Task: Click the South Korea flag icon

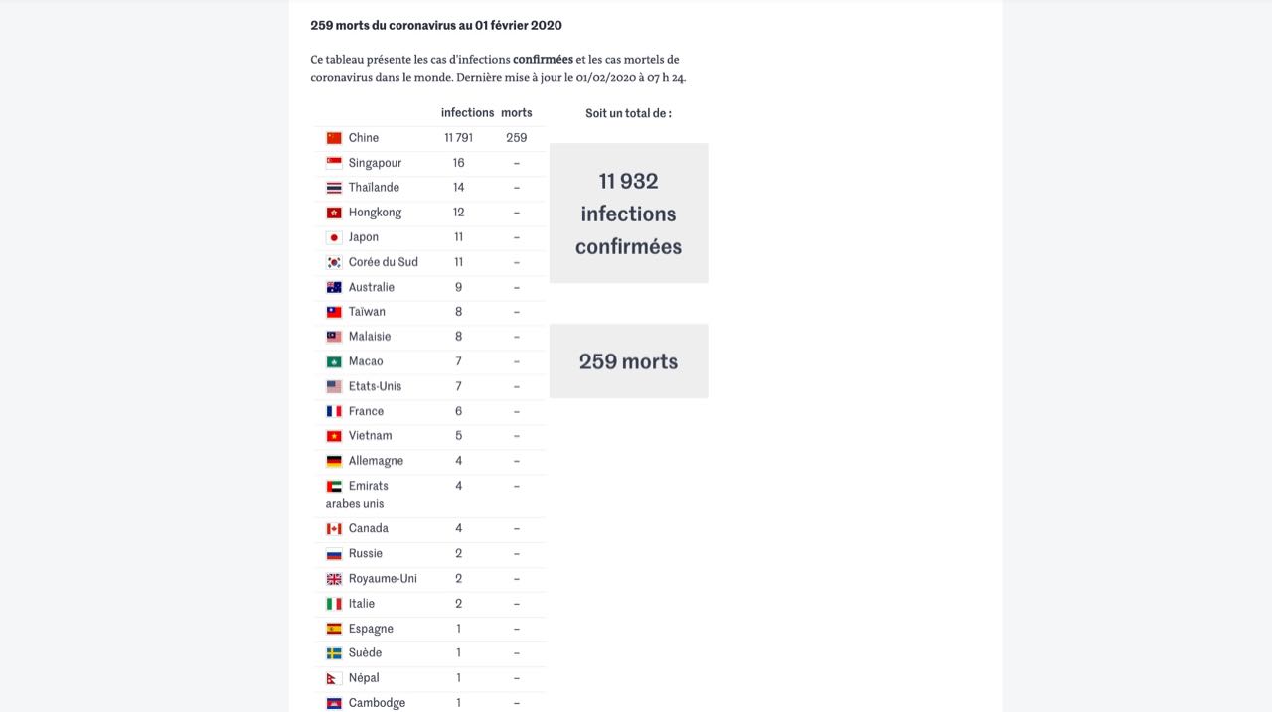Action: 334,262
